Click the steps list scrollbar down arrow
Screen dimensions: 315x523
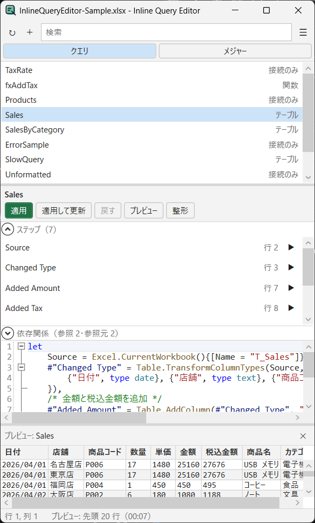pos(309,319)
